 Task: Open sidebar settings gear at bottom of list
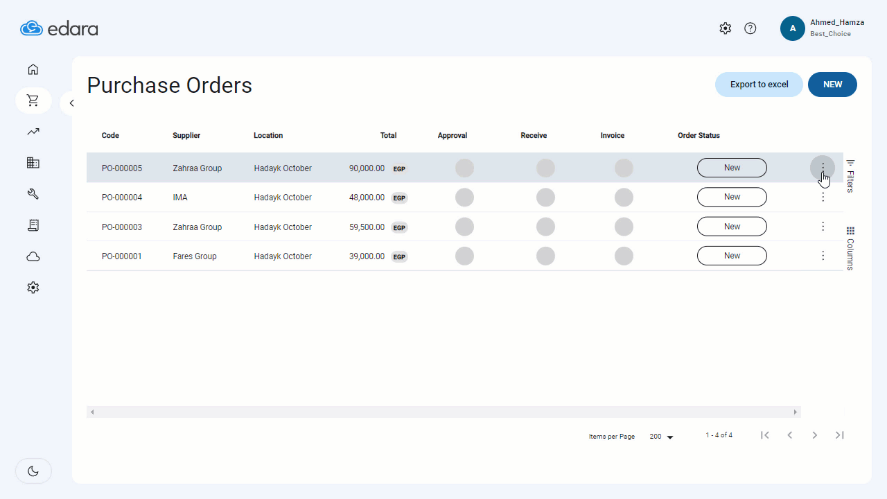click(33, 288)
